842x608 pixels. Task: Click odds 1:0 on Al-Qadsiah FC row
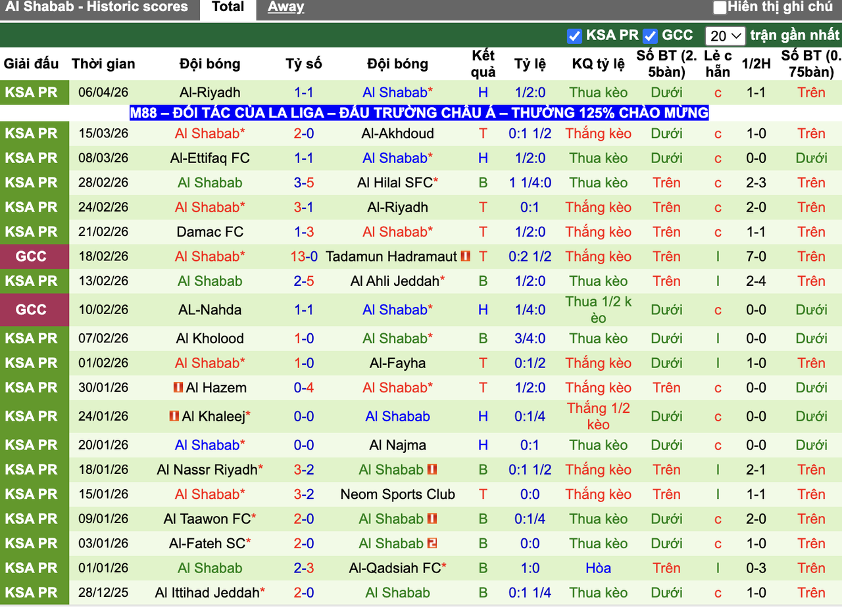coord(530,569)
